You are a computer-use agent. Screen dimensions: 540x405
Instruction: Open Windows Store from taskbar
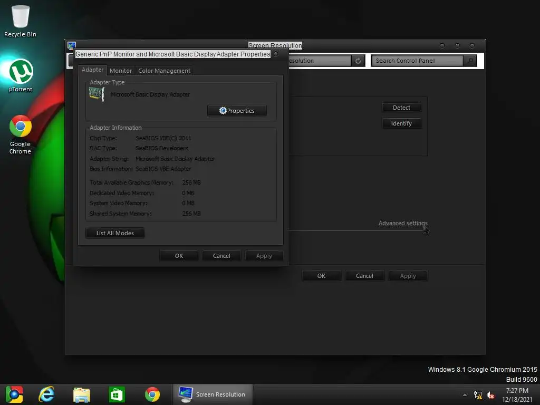[117, 394]
